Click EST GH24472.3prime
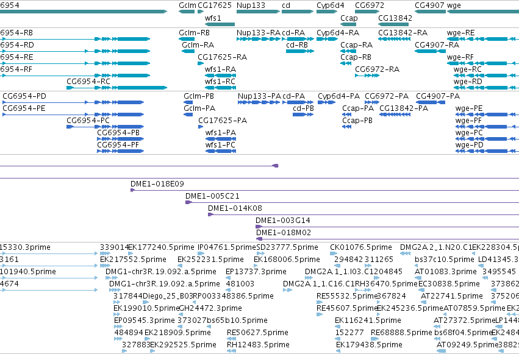The image size is (519, 354). [x=210, y=308]
